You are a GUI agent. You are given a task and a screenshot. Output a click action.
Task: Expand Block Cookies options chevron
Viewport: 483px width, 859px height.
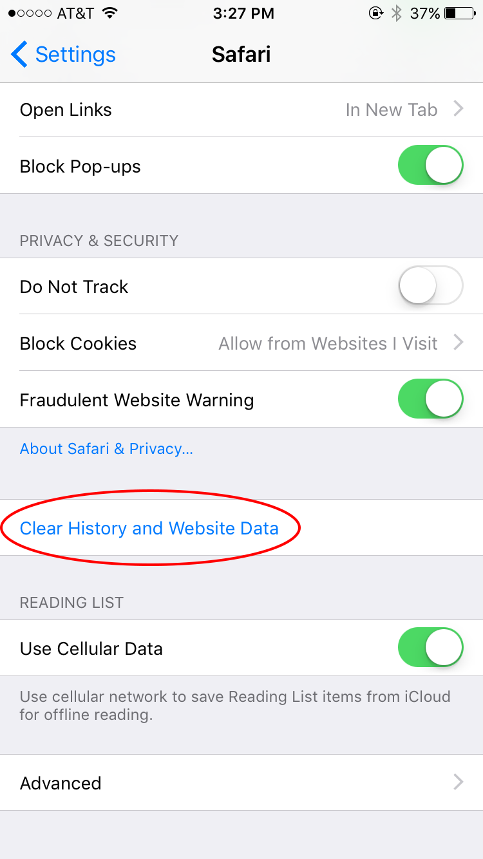point(459,343)
